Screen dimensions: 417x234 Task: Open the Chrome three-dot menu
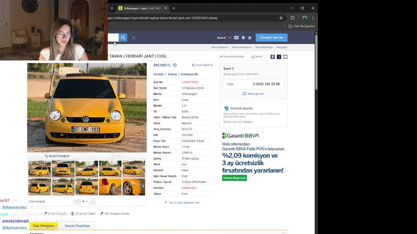pyautogui.click(x=313, y=18)
